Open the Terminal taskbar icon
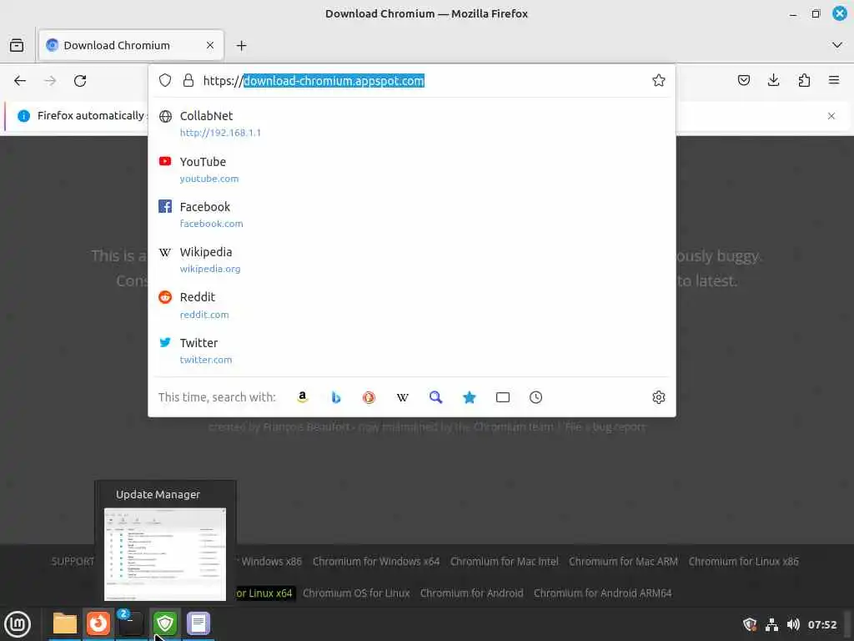 pyautogui.click(x=131, y=623)
